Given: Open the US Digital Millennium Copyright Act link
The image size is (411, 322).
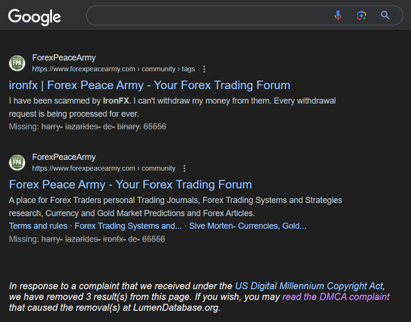Looking at the screenshot, I should (x=309, y=286).
